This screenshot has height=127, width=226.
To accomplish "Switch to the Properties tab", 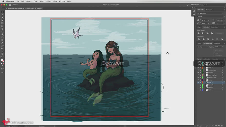I will 215,59.
